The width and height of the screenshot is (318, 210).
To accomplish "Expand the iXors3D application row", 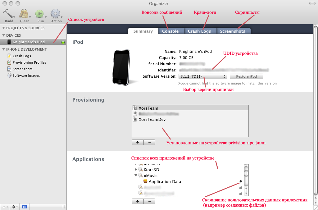I will (136, 169).
